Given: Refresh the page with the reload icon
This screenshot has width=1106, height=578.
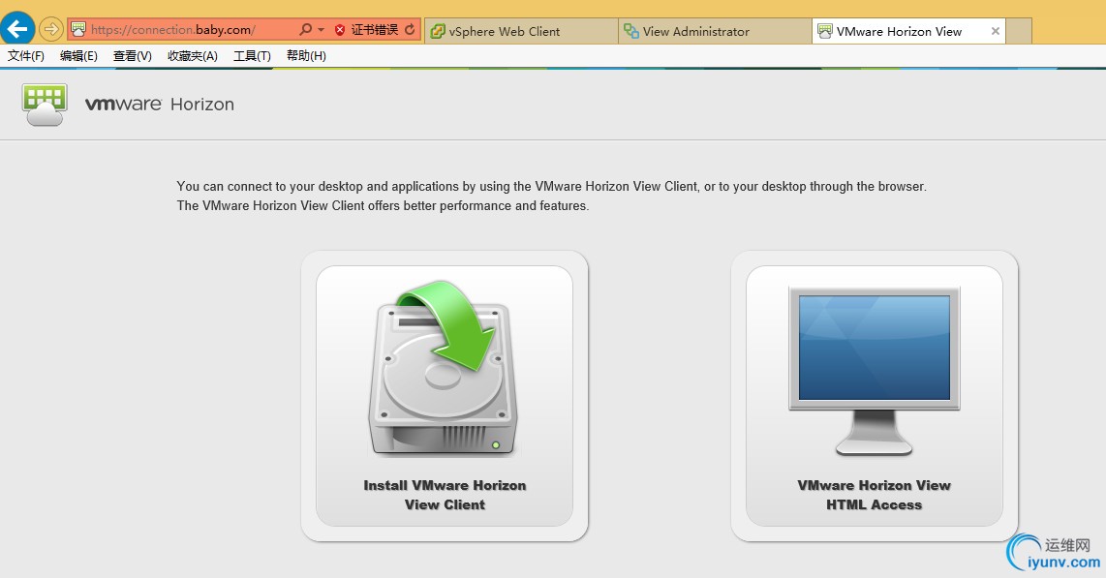Looking at the screenshot, I should (x=410, y=30).
